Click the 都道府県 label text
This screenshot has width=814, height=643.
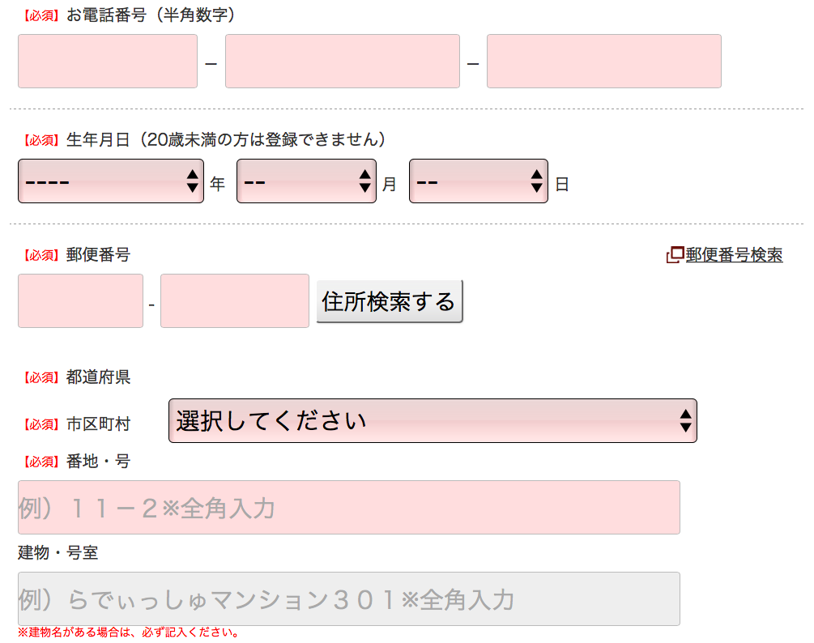click(98, 377)
